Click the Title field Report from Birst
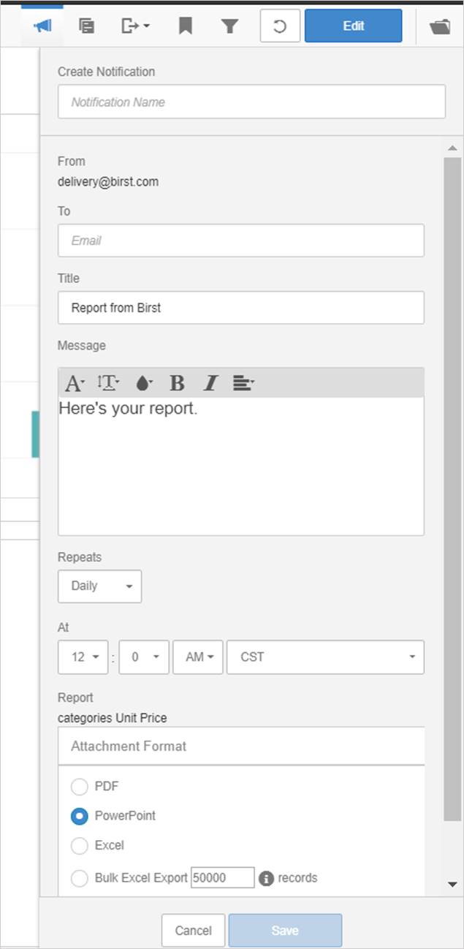 [241, 308]
